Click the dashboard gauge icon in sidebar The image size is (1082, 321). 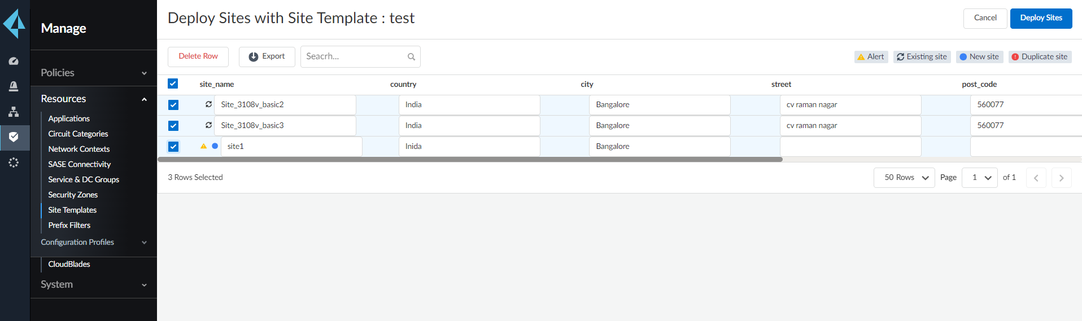pyautogui.click(x=14, y=61)
